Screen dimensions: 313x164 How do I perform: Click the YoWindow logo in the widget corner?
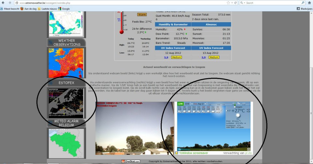[184, 149]
